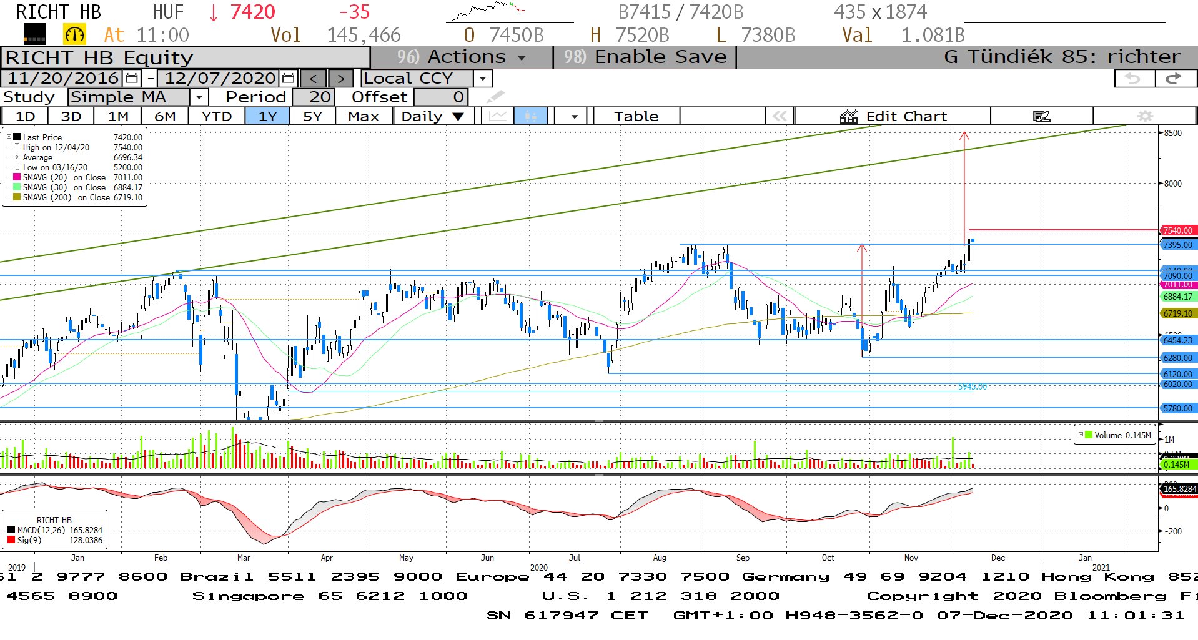Edit the start date 11/20/2016 field
1198x640 pixels.
tap(63, 79)
